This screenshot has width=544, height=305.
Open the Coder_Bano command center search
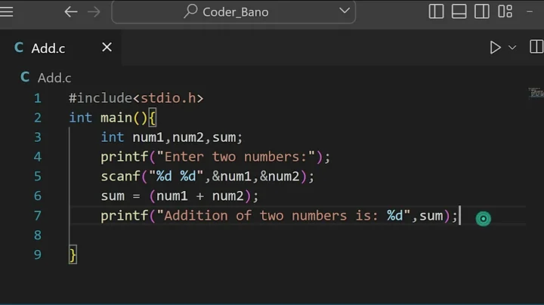(233, 12)
